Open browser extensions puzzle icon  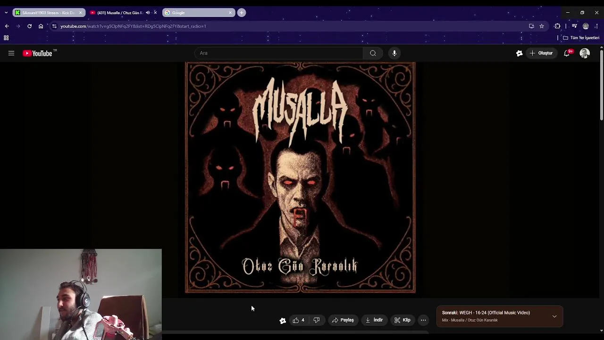pos(557,26)
